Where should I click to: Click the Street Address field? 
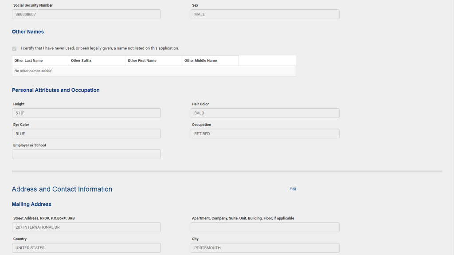click(86, 228)
